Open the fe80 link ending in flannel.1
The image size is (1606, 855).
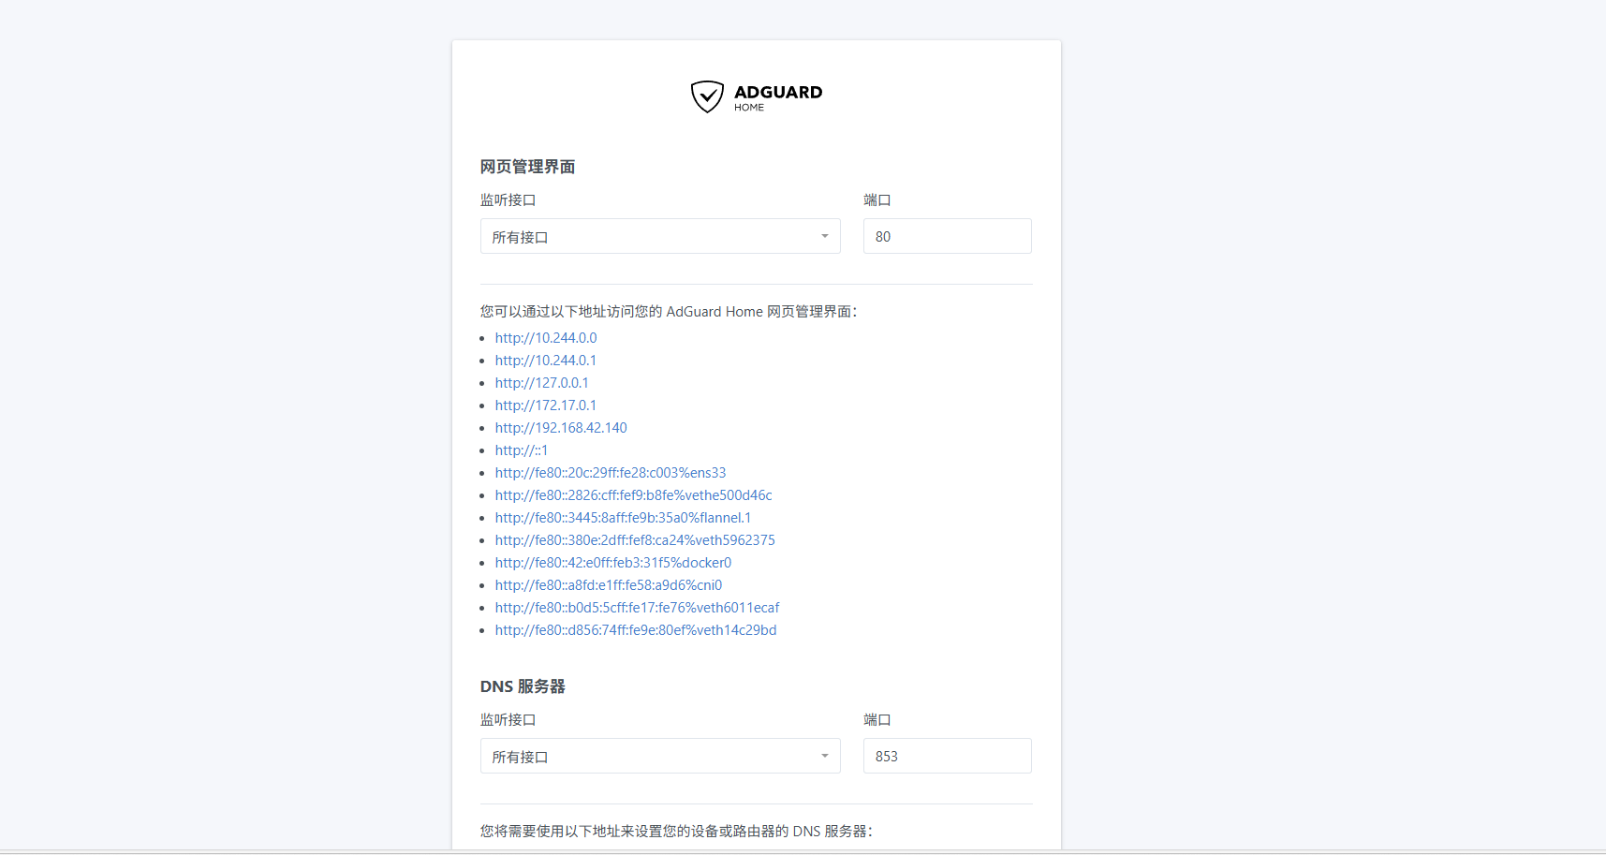point(623,518)
